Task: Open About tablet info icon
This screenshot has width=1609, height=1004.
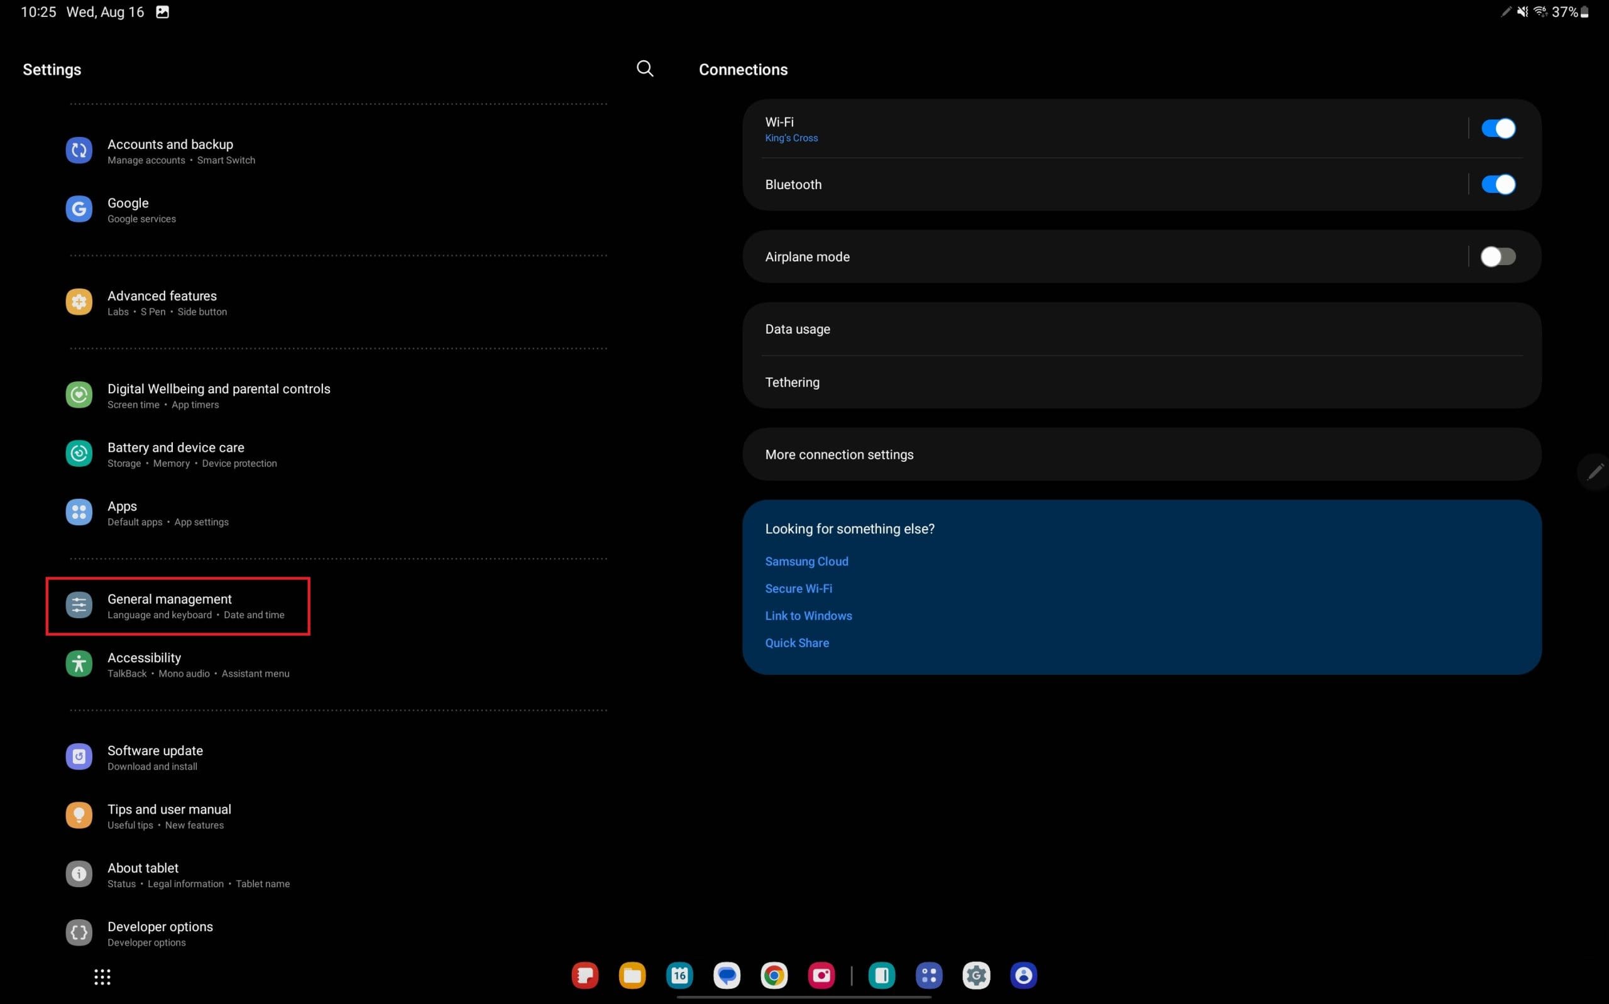Action: [x=79, y=874]
